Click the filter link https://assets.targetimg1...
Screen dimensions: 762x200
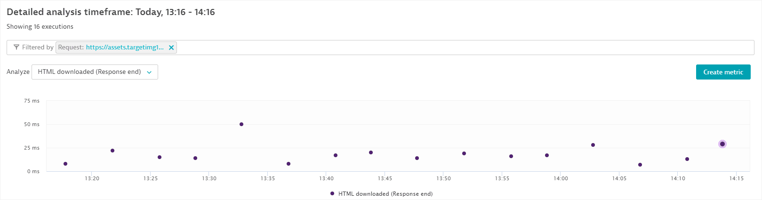[x=125, y=48]
